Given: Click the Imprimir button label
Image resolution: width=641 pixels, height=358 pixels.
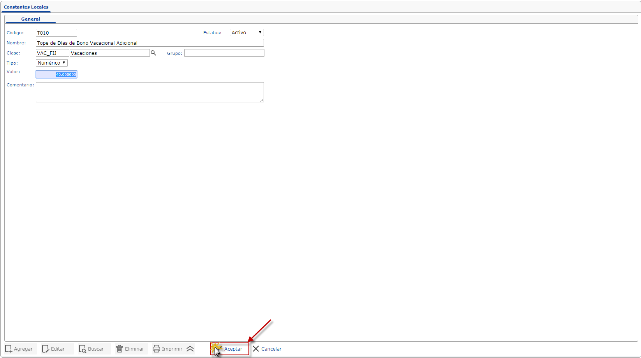Looking at the screenshot, I should click(172, 349).
